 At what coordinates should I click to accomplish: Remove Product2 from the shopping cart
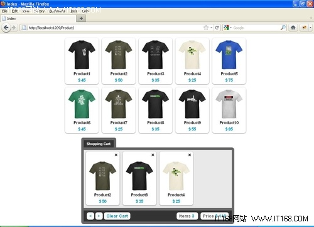(116, 155)
